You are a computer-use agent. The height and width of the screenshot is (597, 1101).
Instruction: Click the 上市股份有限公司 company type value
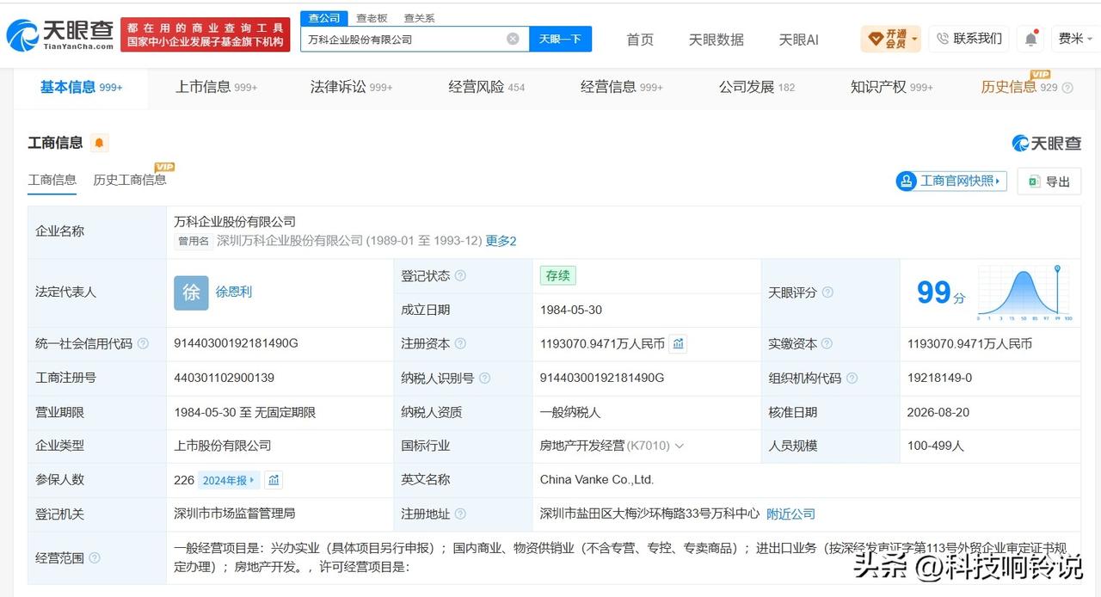222,446
